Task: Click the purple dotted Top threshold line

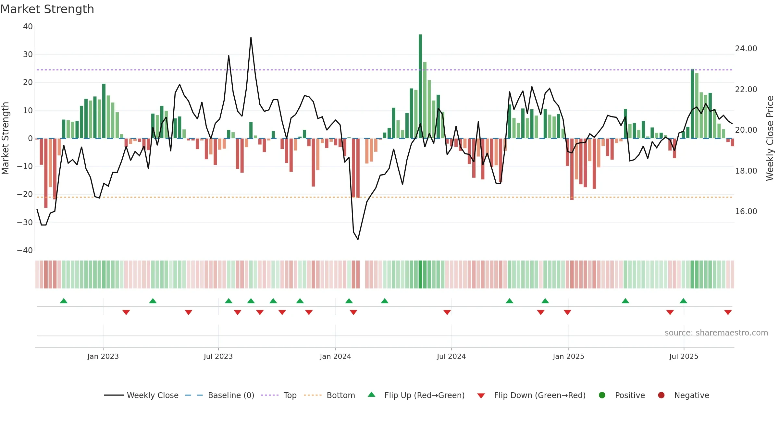Action: (x=385, y=70)
